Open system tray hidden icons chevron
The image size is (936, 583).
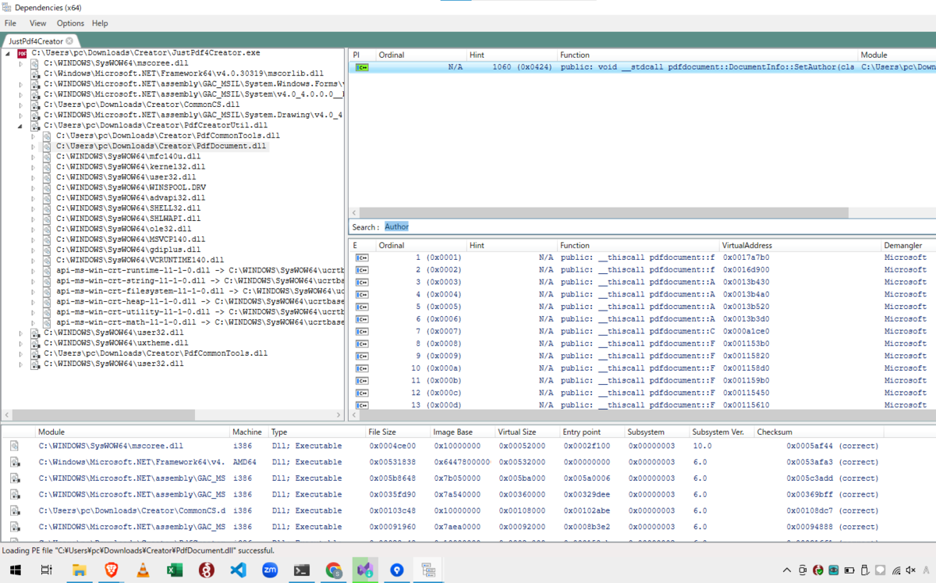(787, 570)
